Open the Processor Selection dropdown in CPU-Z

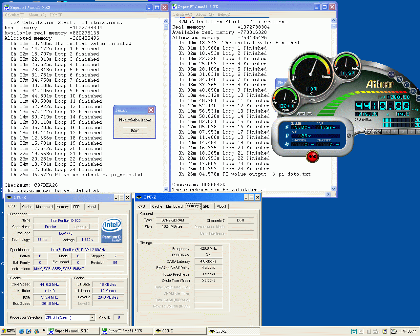pos(92,318)
